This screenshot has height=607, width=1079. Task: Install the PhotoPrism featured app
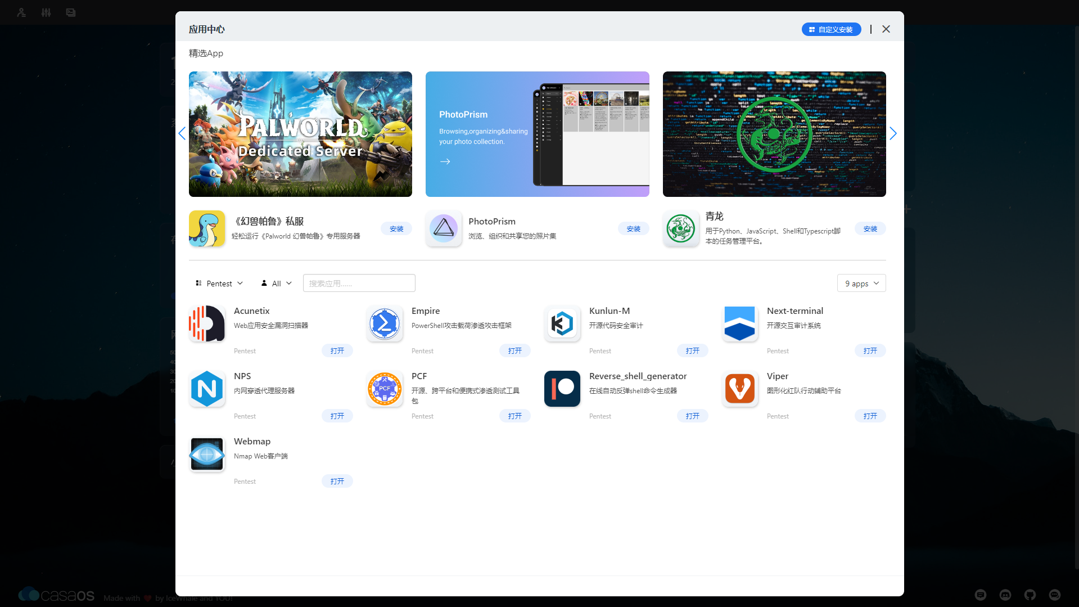[x=633, y=229]
